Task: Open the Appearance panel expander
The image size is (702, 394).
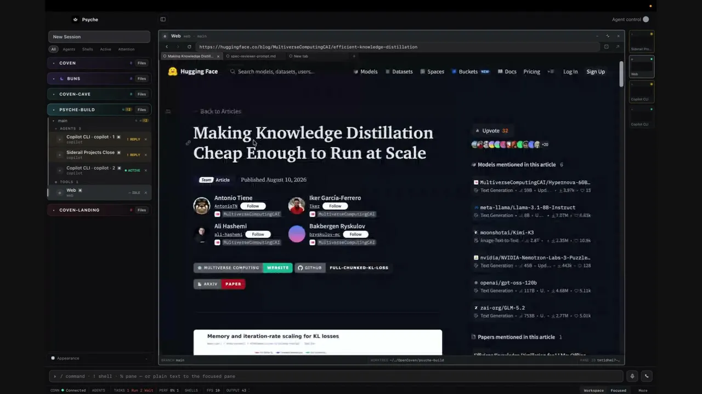Action: click(x=146, y=358)
